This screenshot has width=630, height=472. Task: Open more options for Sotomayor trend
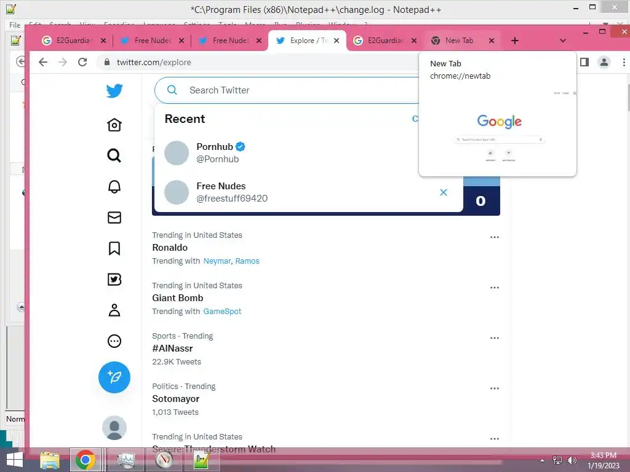point(495,388)
